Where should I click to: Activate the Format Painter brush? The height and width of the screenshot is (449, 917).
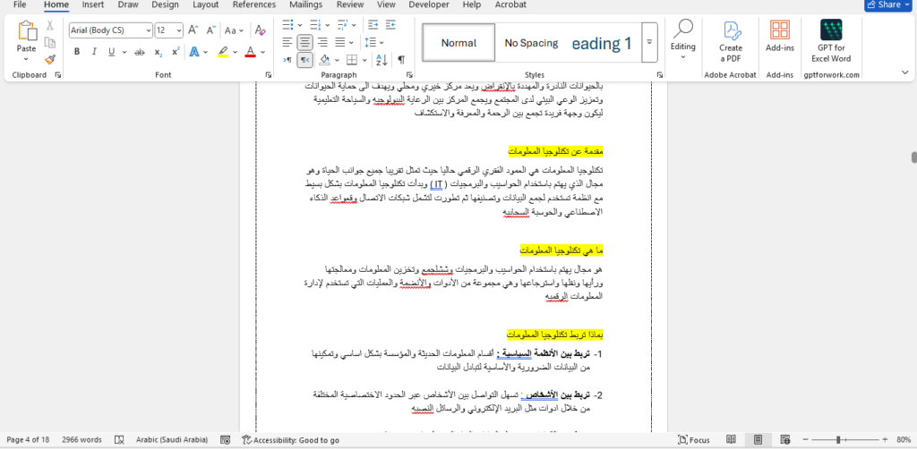coord(50,60)
